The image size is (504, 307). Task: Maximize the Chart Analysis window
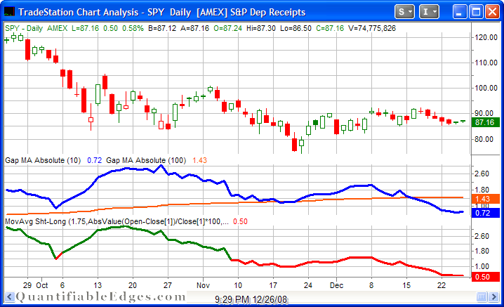pos(476,12)
